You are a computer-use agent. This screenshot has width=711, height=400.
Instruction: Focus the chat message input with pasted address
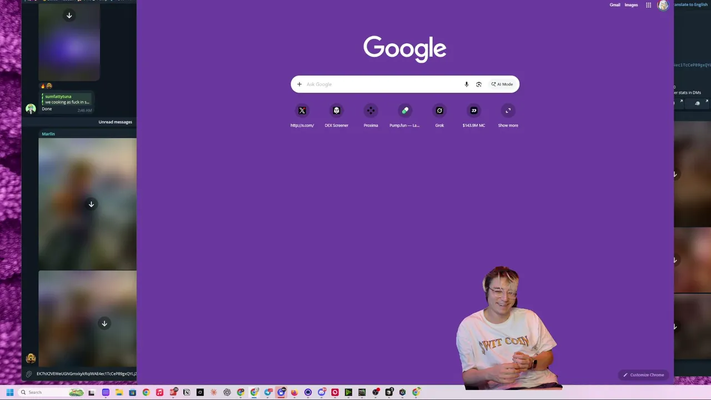(x=86, y=374)
